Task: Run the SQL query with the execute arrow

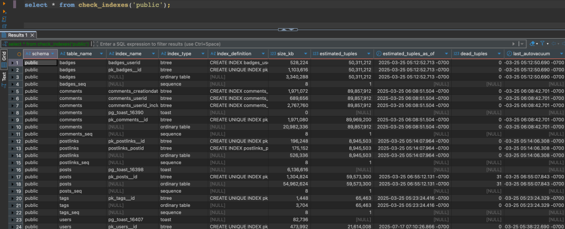Action: tap(4, 3)
